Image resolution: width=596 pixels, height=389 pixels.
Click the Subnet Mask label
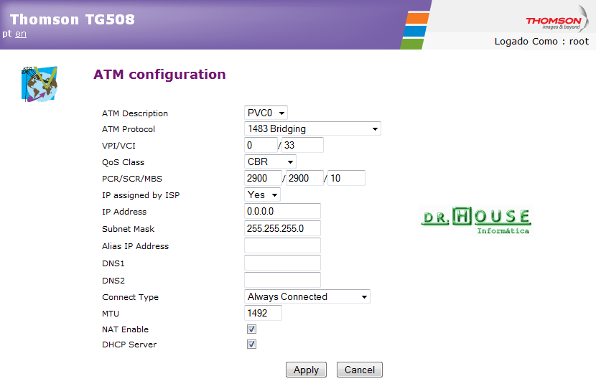[128, 229]
